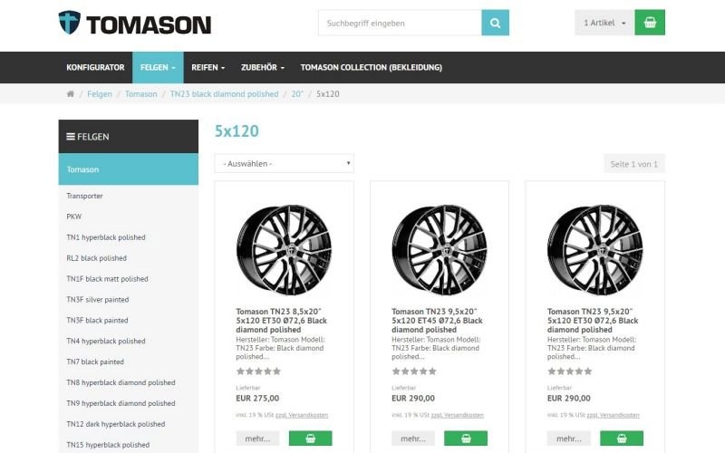
Task: Click "mehr..." on the first wheel
Action: click(257, 439)
